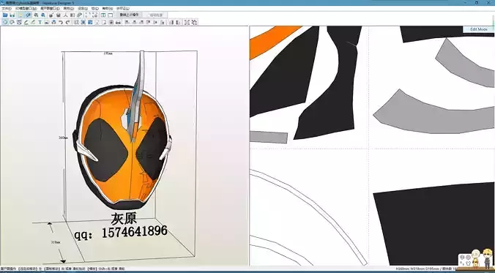Click the restore window button in title bar

(x=477, y=2)
